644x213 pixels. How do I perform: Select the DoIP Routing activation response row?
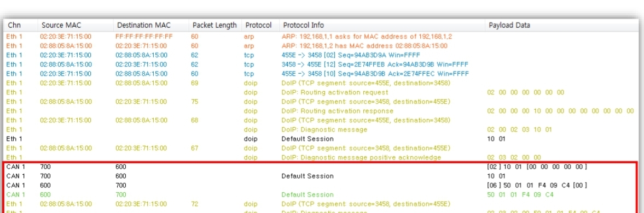[x=321, y=111]
